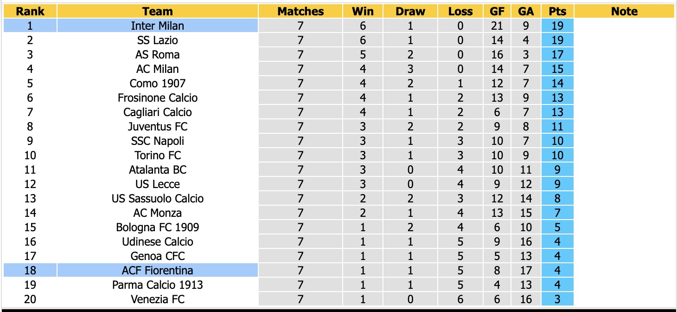Viewport: 677px width, 312px height.
Task: Click the Rank column header
Action: [30, 12]
